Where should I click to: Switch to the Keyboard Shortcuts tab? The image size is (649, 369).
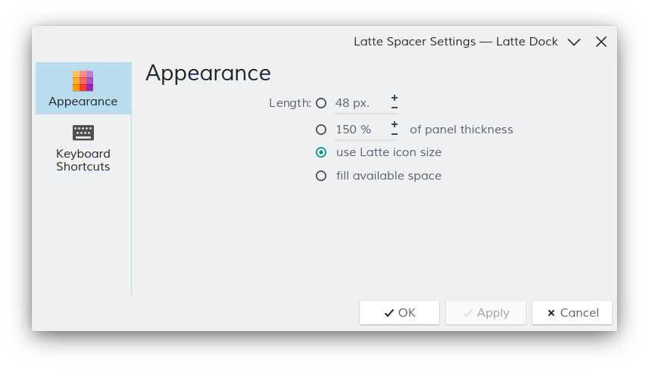click(83, 148)
